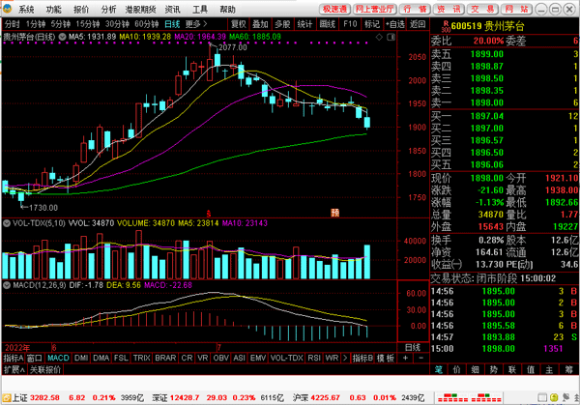Switch to the 分时 chart period
The width and height of the screenshot is (580, 405).
pos(12,24)
